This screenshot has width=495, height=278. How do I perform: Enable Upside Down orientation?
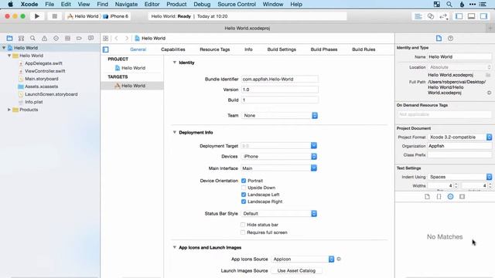244,188
